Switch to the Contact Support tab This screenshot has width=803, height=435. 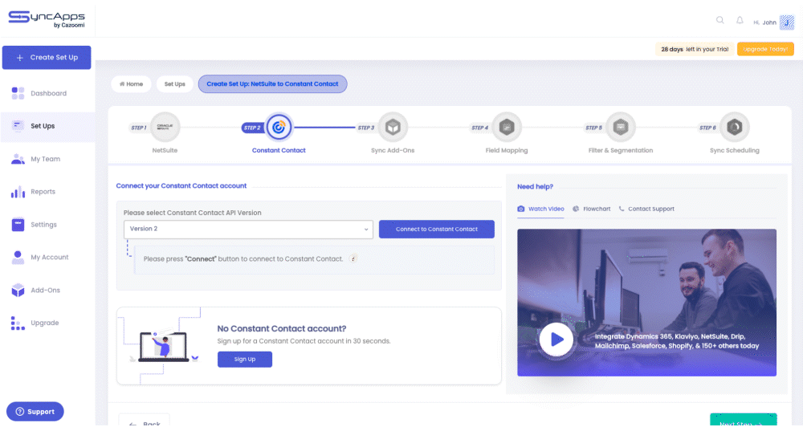(x=646, y=209)
